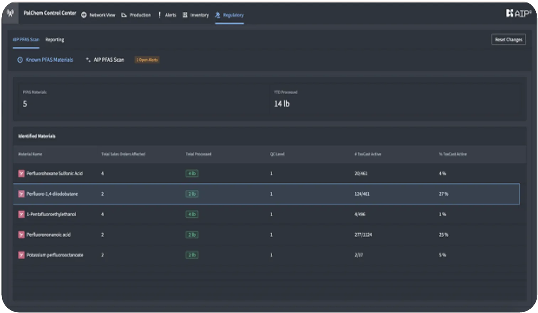The width and height of the screenshot is (538, 313).
Task: Click the 124/461 ToxCast Active value
Action: pyautogui.click(x=362, y=194)
